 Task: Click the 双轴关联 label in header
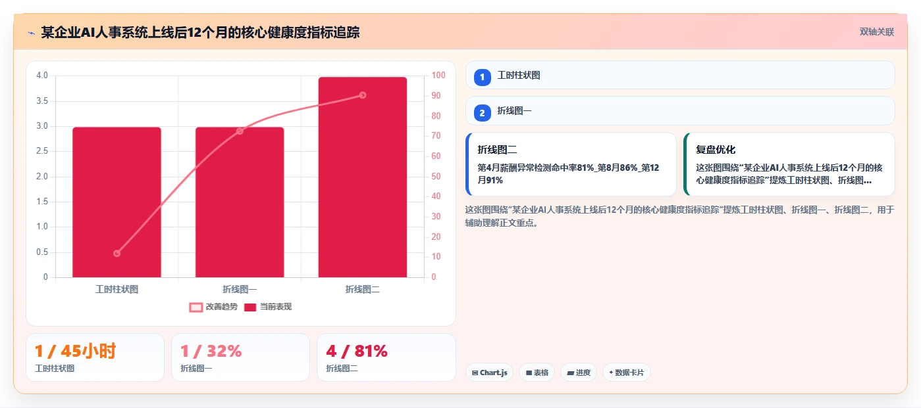pyautogui.click(x=876, y=32)
